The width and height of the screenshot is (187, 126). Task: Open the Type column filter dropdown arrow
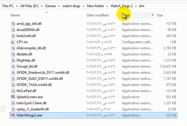coord(153,15)
